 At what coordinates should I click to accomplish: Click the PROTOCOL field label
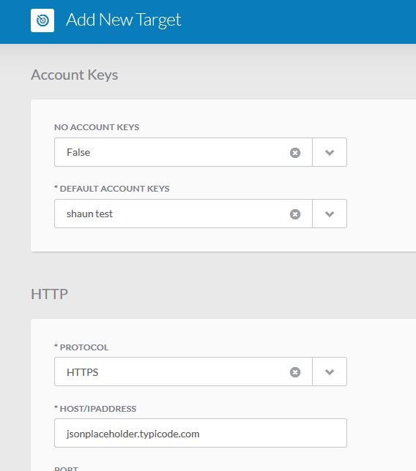point(81,347)
